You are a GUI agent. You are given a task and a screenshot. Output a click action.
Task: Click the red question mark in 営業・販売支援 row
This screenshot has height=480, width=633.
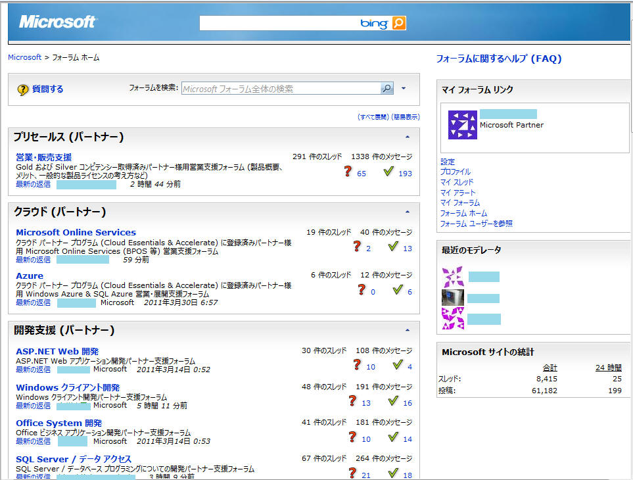pos(348,172)
